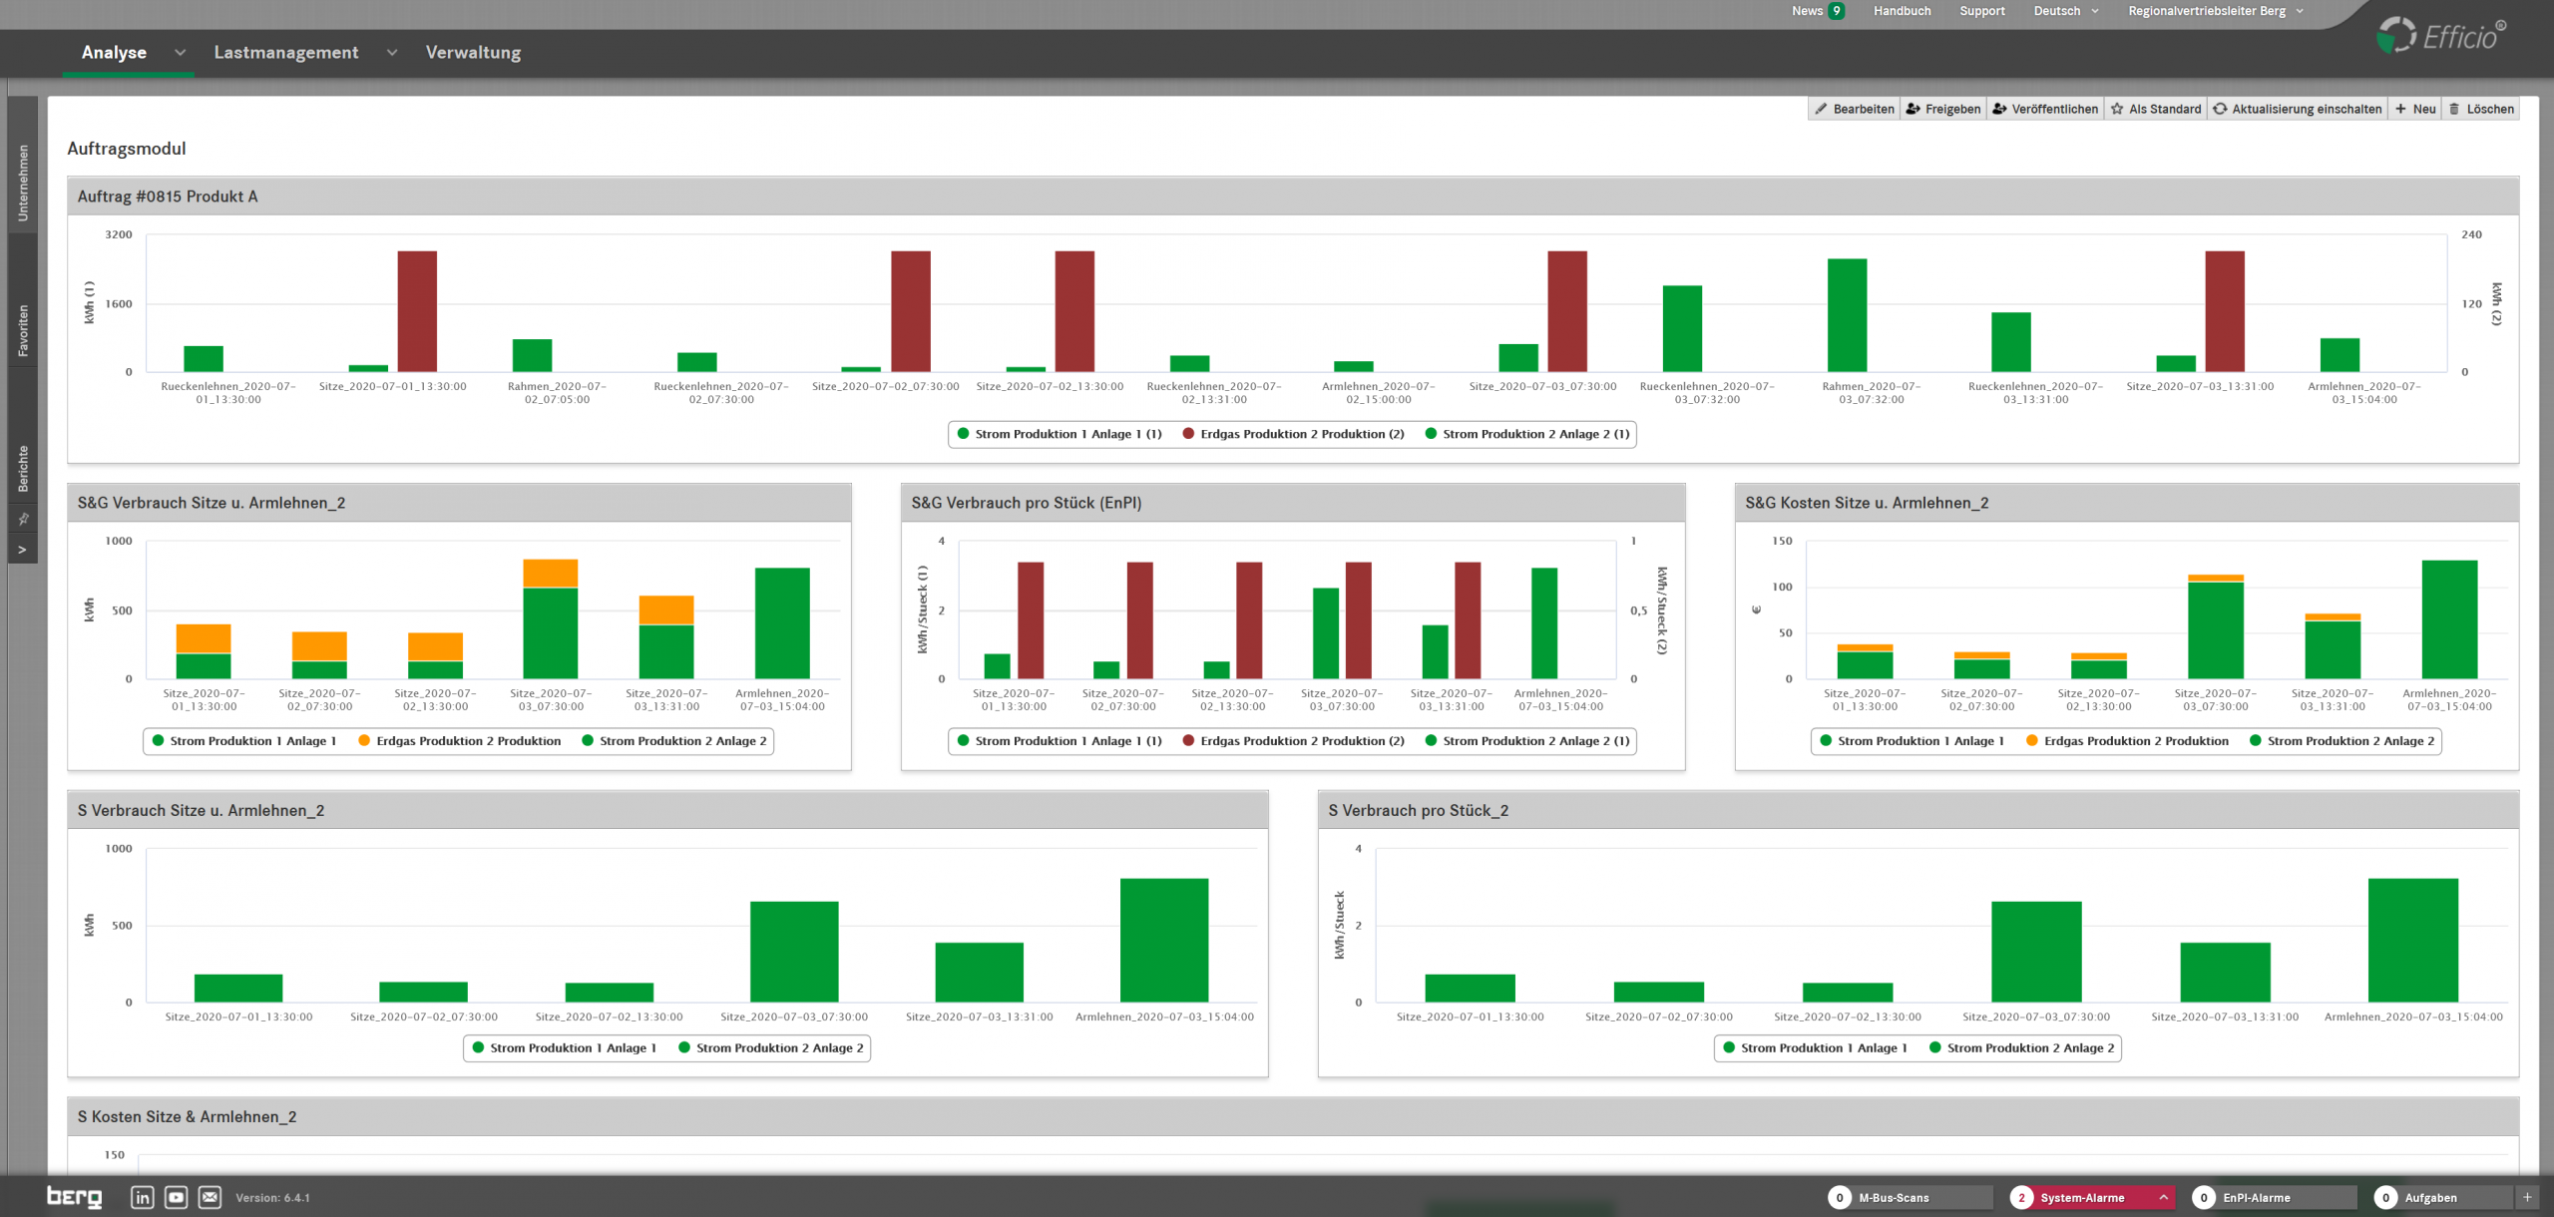
Task: Click the Armlehnen bar in S&G Kosten chart
Action: point(2449,619)
